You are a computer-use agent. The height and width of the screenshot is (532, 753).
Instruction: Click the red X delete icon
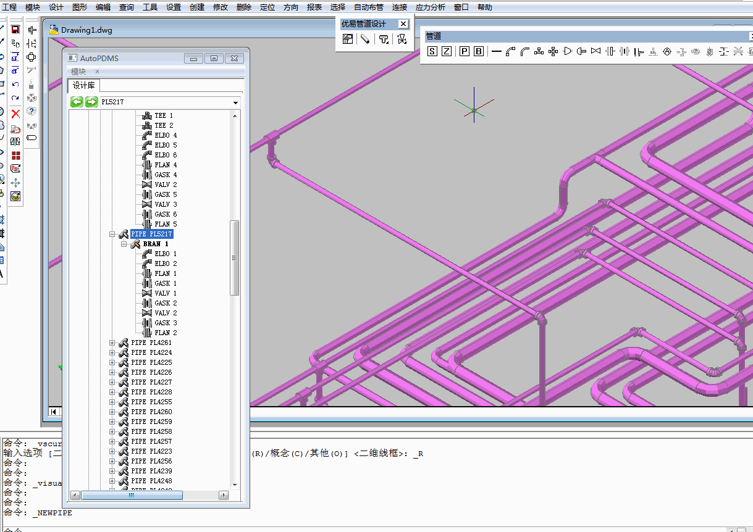[x=15, y=114]
